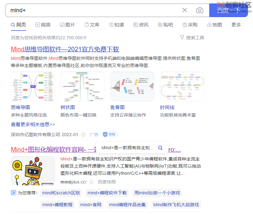Click the 为您推荐 circle icon

pos(13,193)
